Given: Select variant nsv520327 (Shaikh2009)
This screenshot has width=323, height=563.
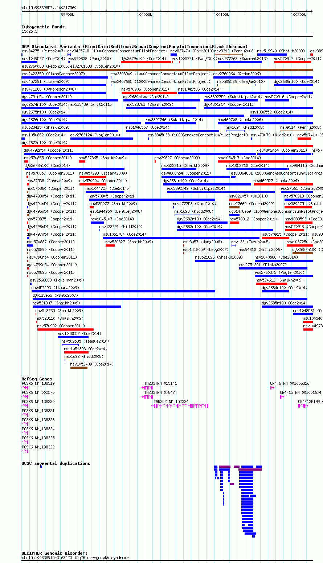Looking at the screenshot, I should (x=129, y=242).
